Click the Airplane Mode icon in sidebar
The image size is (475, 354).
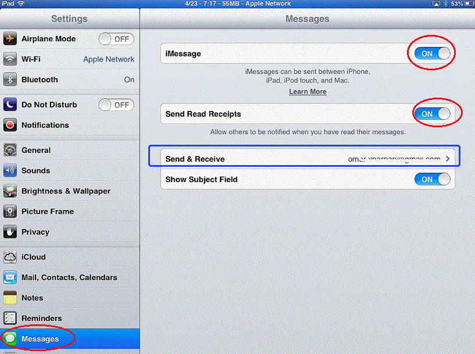point(10,38)
